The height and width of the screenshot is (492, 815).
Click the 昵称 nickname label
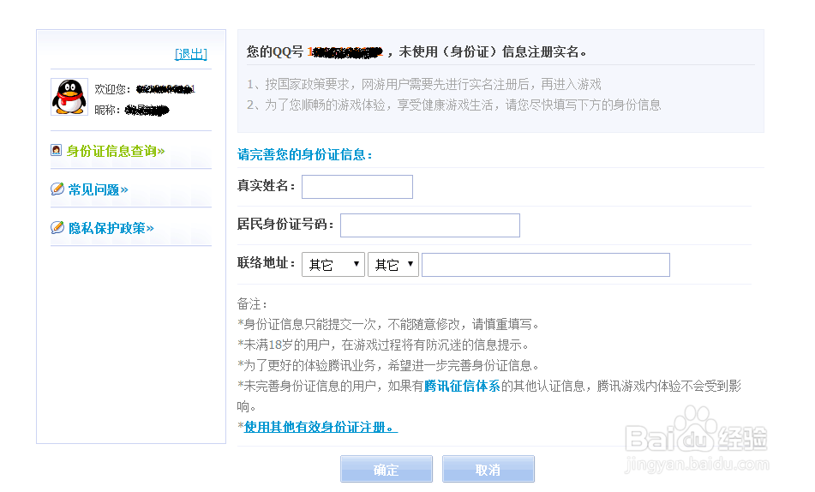click(x=107, y=110)
